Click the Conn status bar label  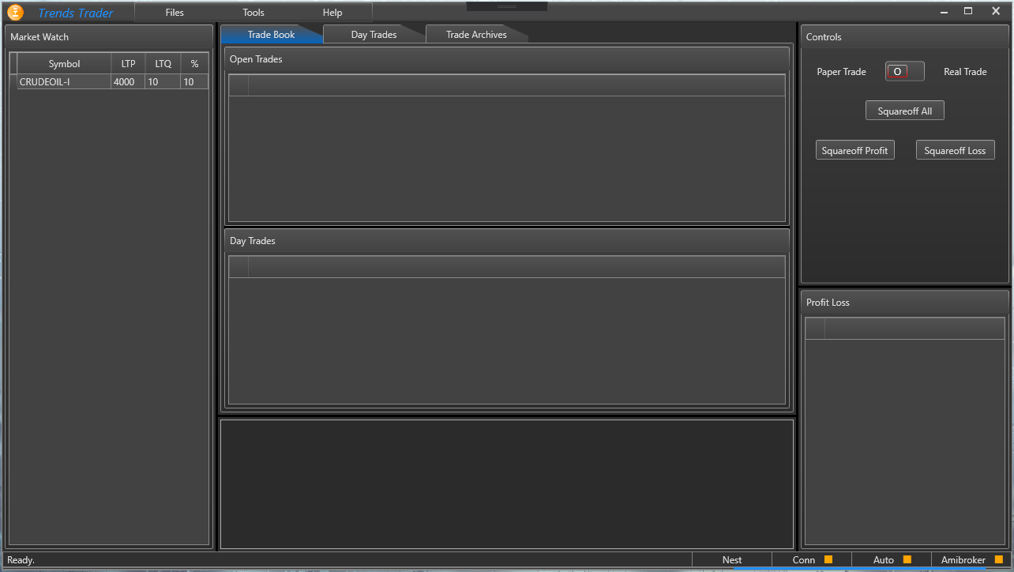[804, 560]
